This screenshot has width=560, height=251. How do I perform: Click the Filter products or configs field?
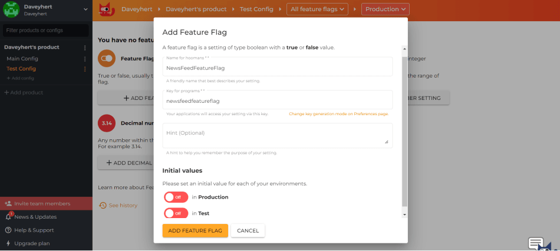[x=46, y=30]
